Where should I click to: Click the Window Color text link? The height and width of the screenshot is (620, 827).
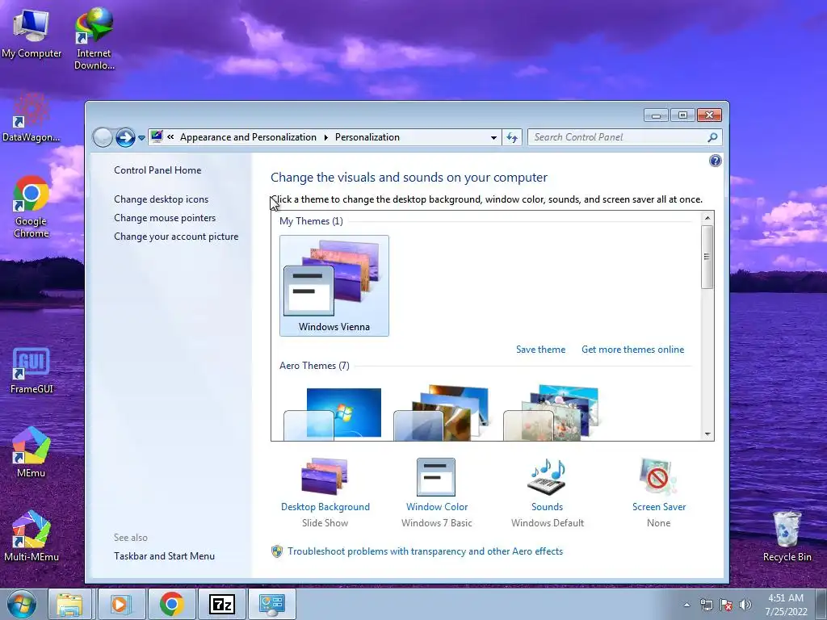click(437, 507)
